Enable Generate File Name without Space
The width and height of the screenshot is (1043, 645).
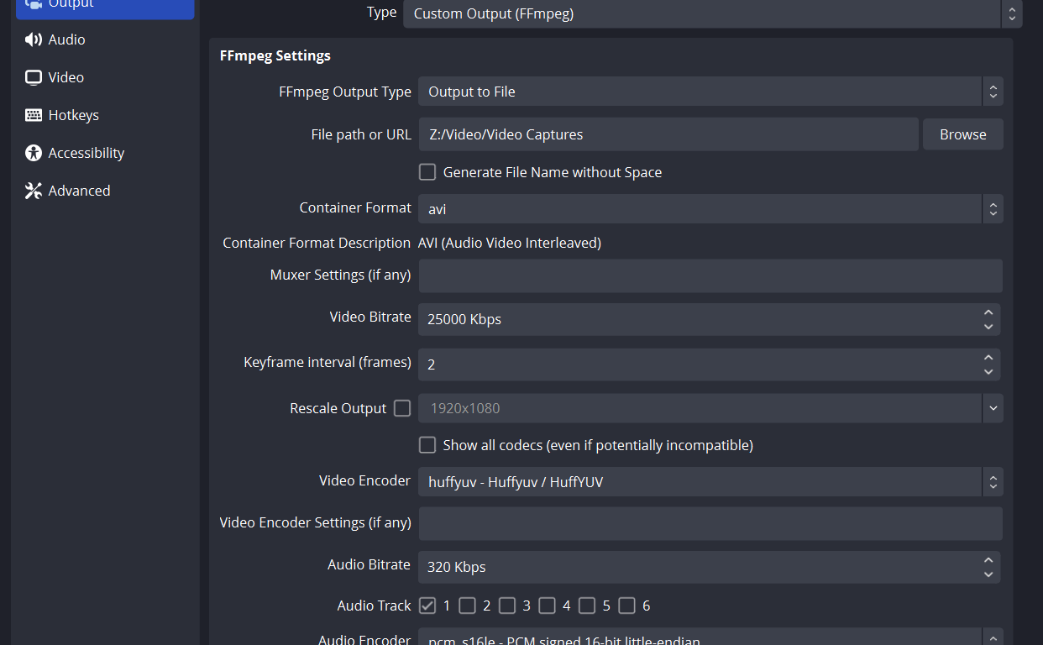pyautogui.click(x=427, y=172)
